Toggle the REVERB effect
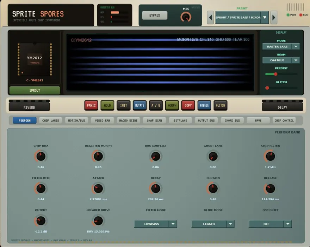The image size is (310, 247). (x=29, y=106)
